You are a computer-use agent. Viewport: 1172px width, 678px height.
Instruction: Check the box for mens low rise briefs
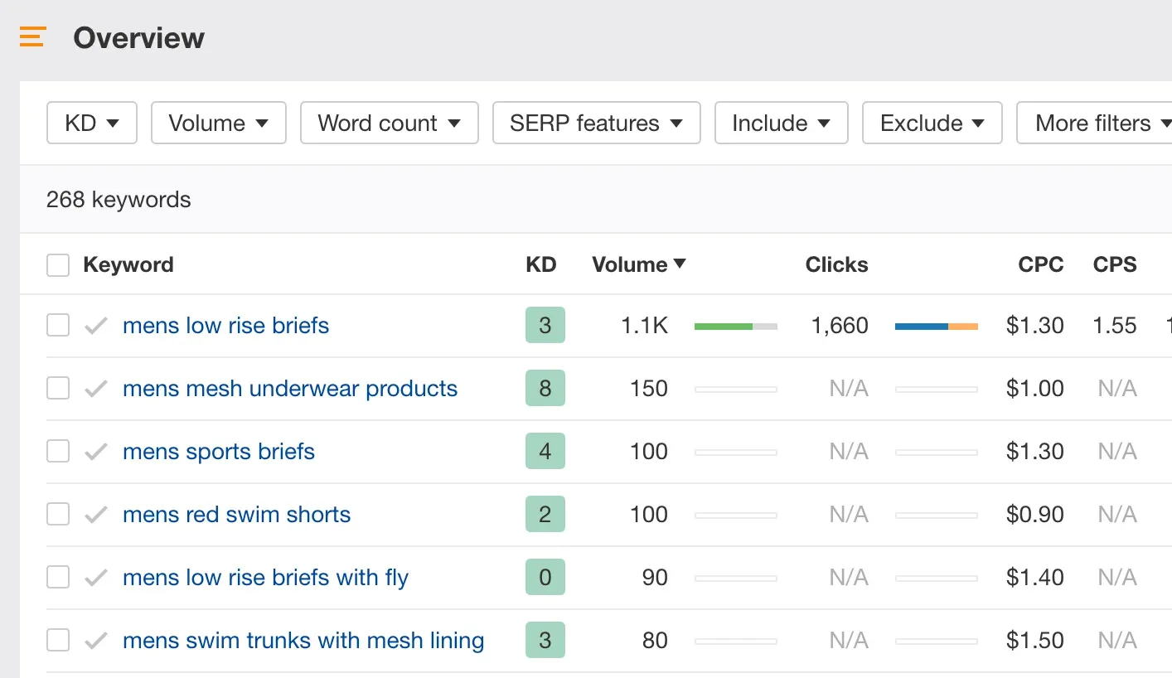pos(58,326)
